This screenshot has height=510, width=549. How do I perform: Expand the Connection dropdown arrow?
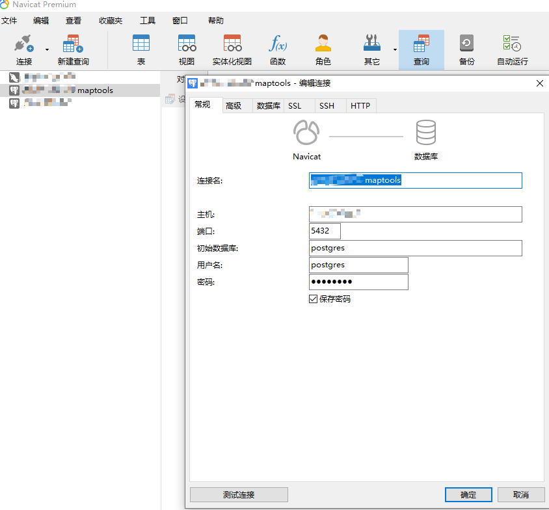click(x=47, y=49)
